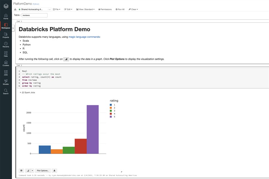Click the 'from reviews' code line
This screenshot has width=269, height=179.
[x=30, y=80]
